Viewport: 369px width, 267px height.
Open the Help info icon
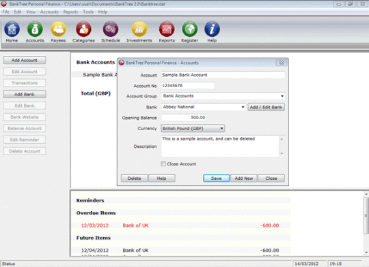pyautogui.click(x=212, y=29)
